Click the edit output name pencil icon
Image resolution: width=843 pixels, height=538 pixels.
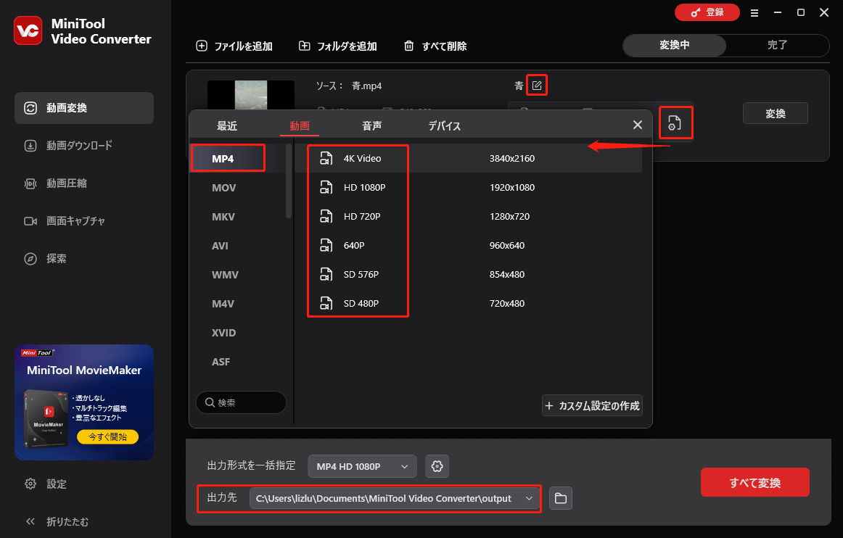click(x=537, y=85)
